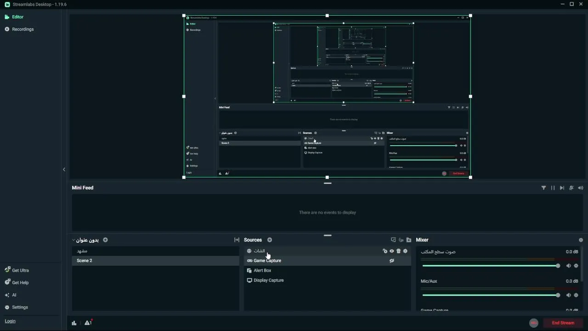Click the middle icon in Sources header toolbar
The height and width of the screenshot is (331, 588).
401,240
